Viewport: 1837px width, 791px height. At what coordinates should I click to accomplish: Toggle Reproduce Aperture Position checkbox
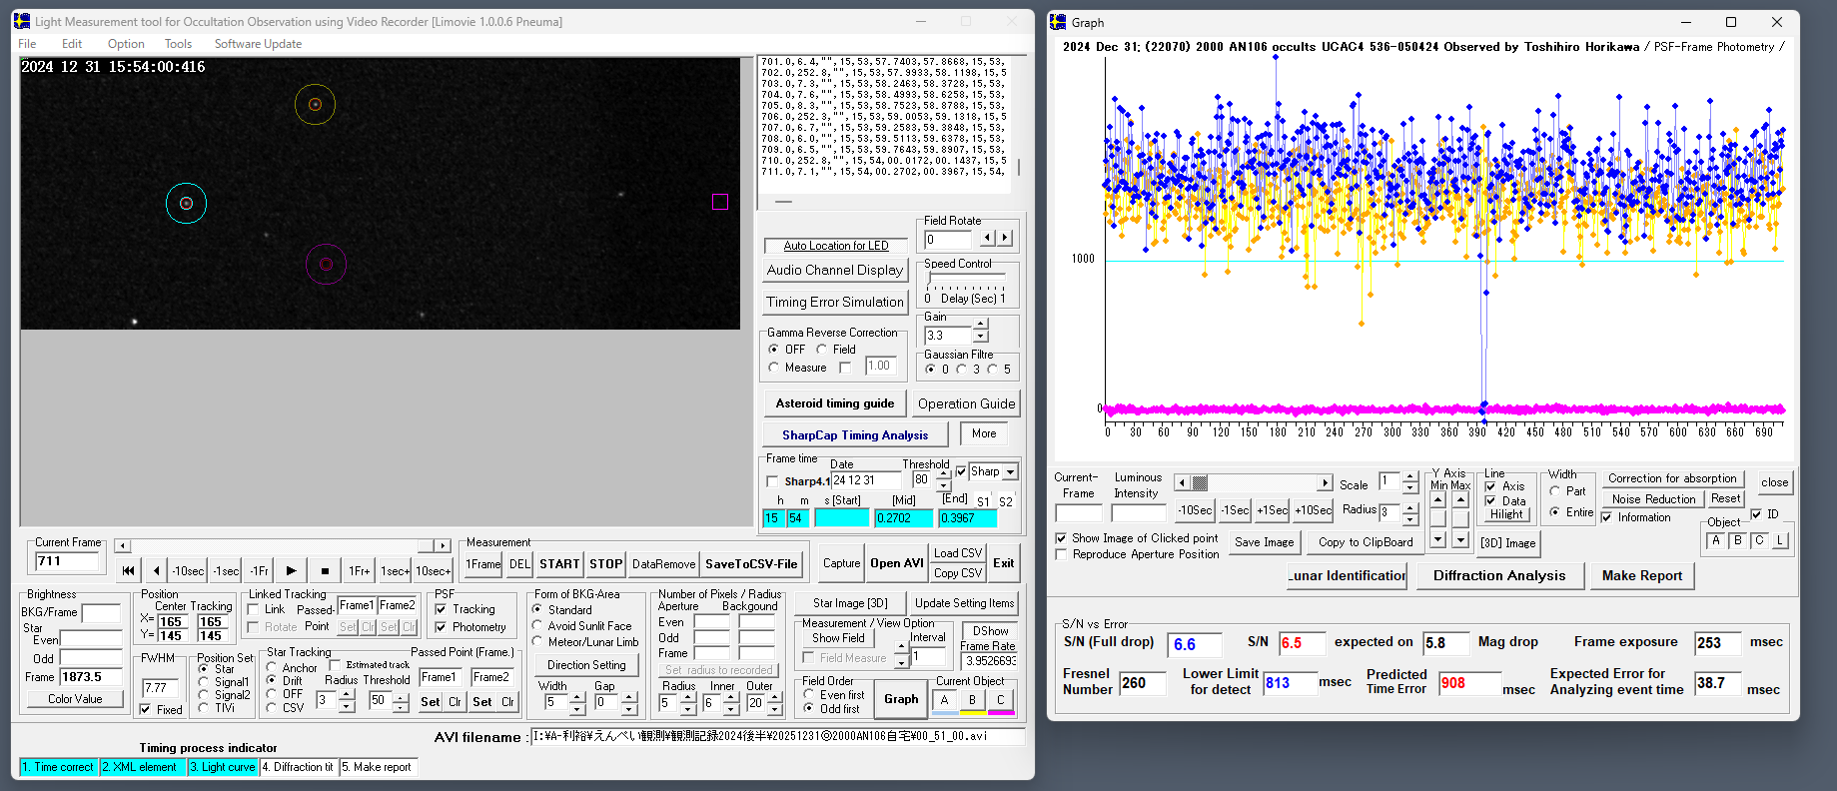[x=1062, y=554]
